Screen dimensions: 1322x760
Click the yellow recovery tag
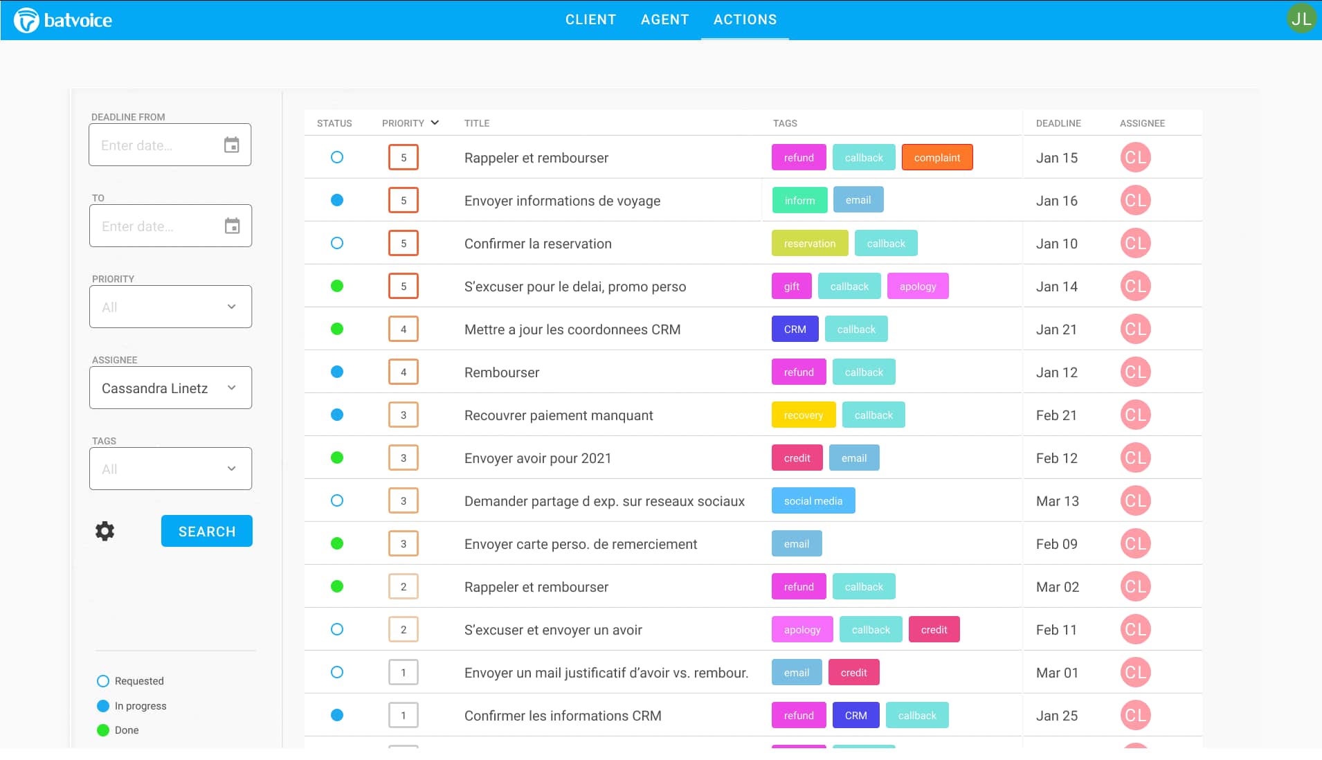tap(804, 415)
